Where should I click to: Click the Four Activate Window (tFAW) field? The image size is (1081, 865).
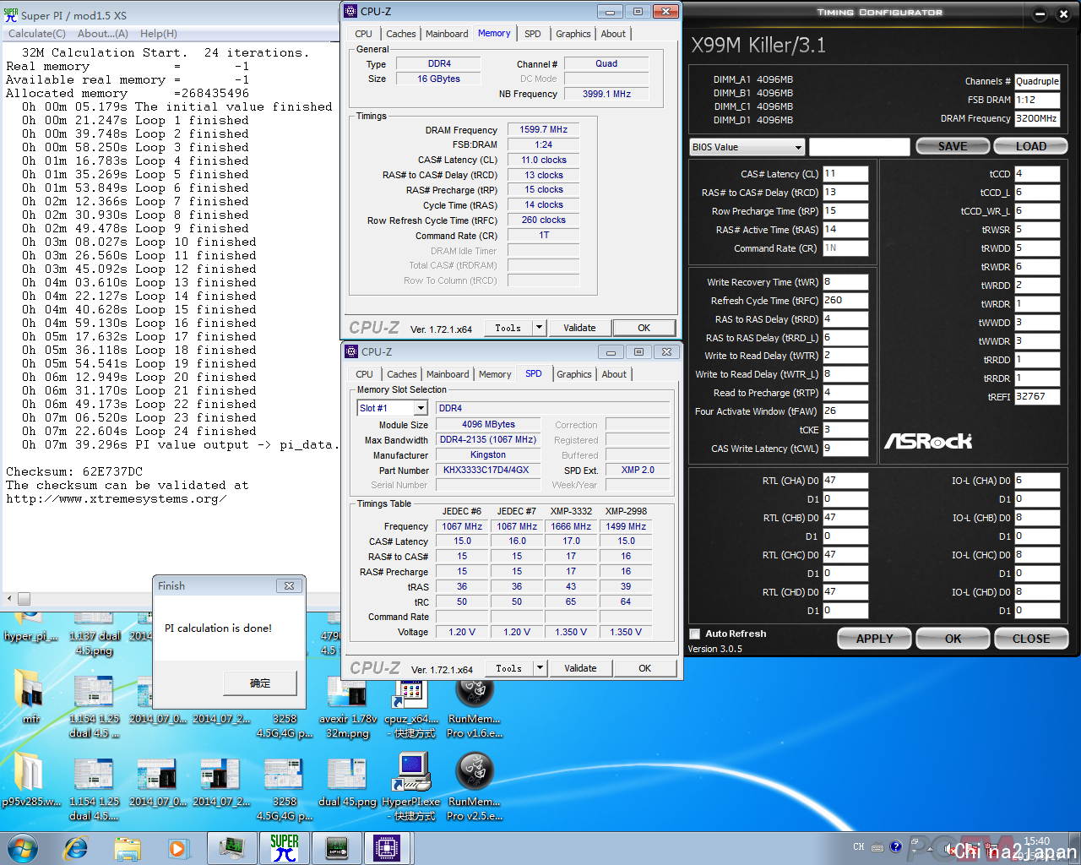click(845, 411)
